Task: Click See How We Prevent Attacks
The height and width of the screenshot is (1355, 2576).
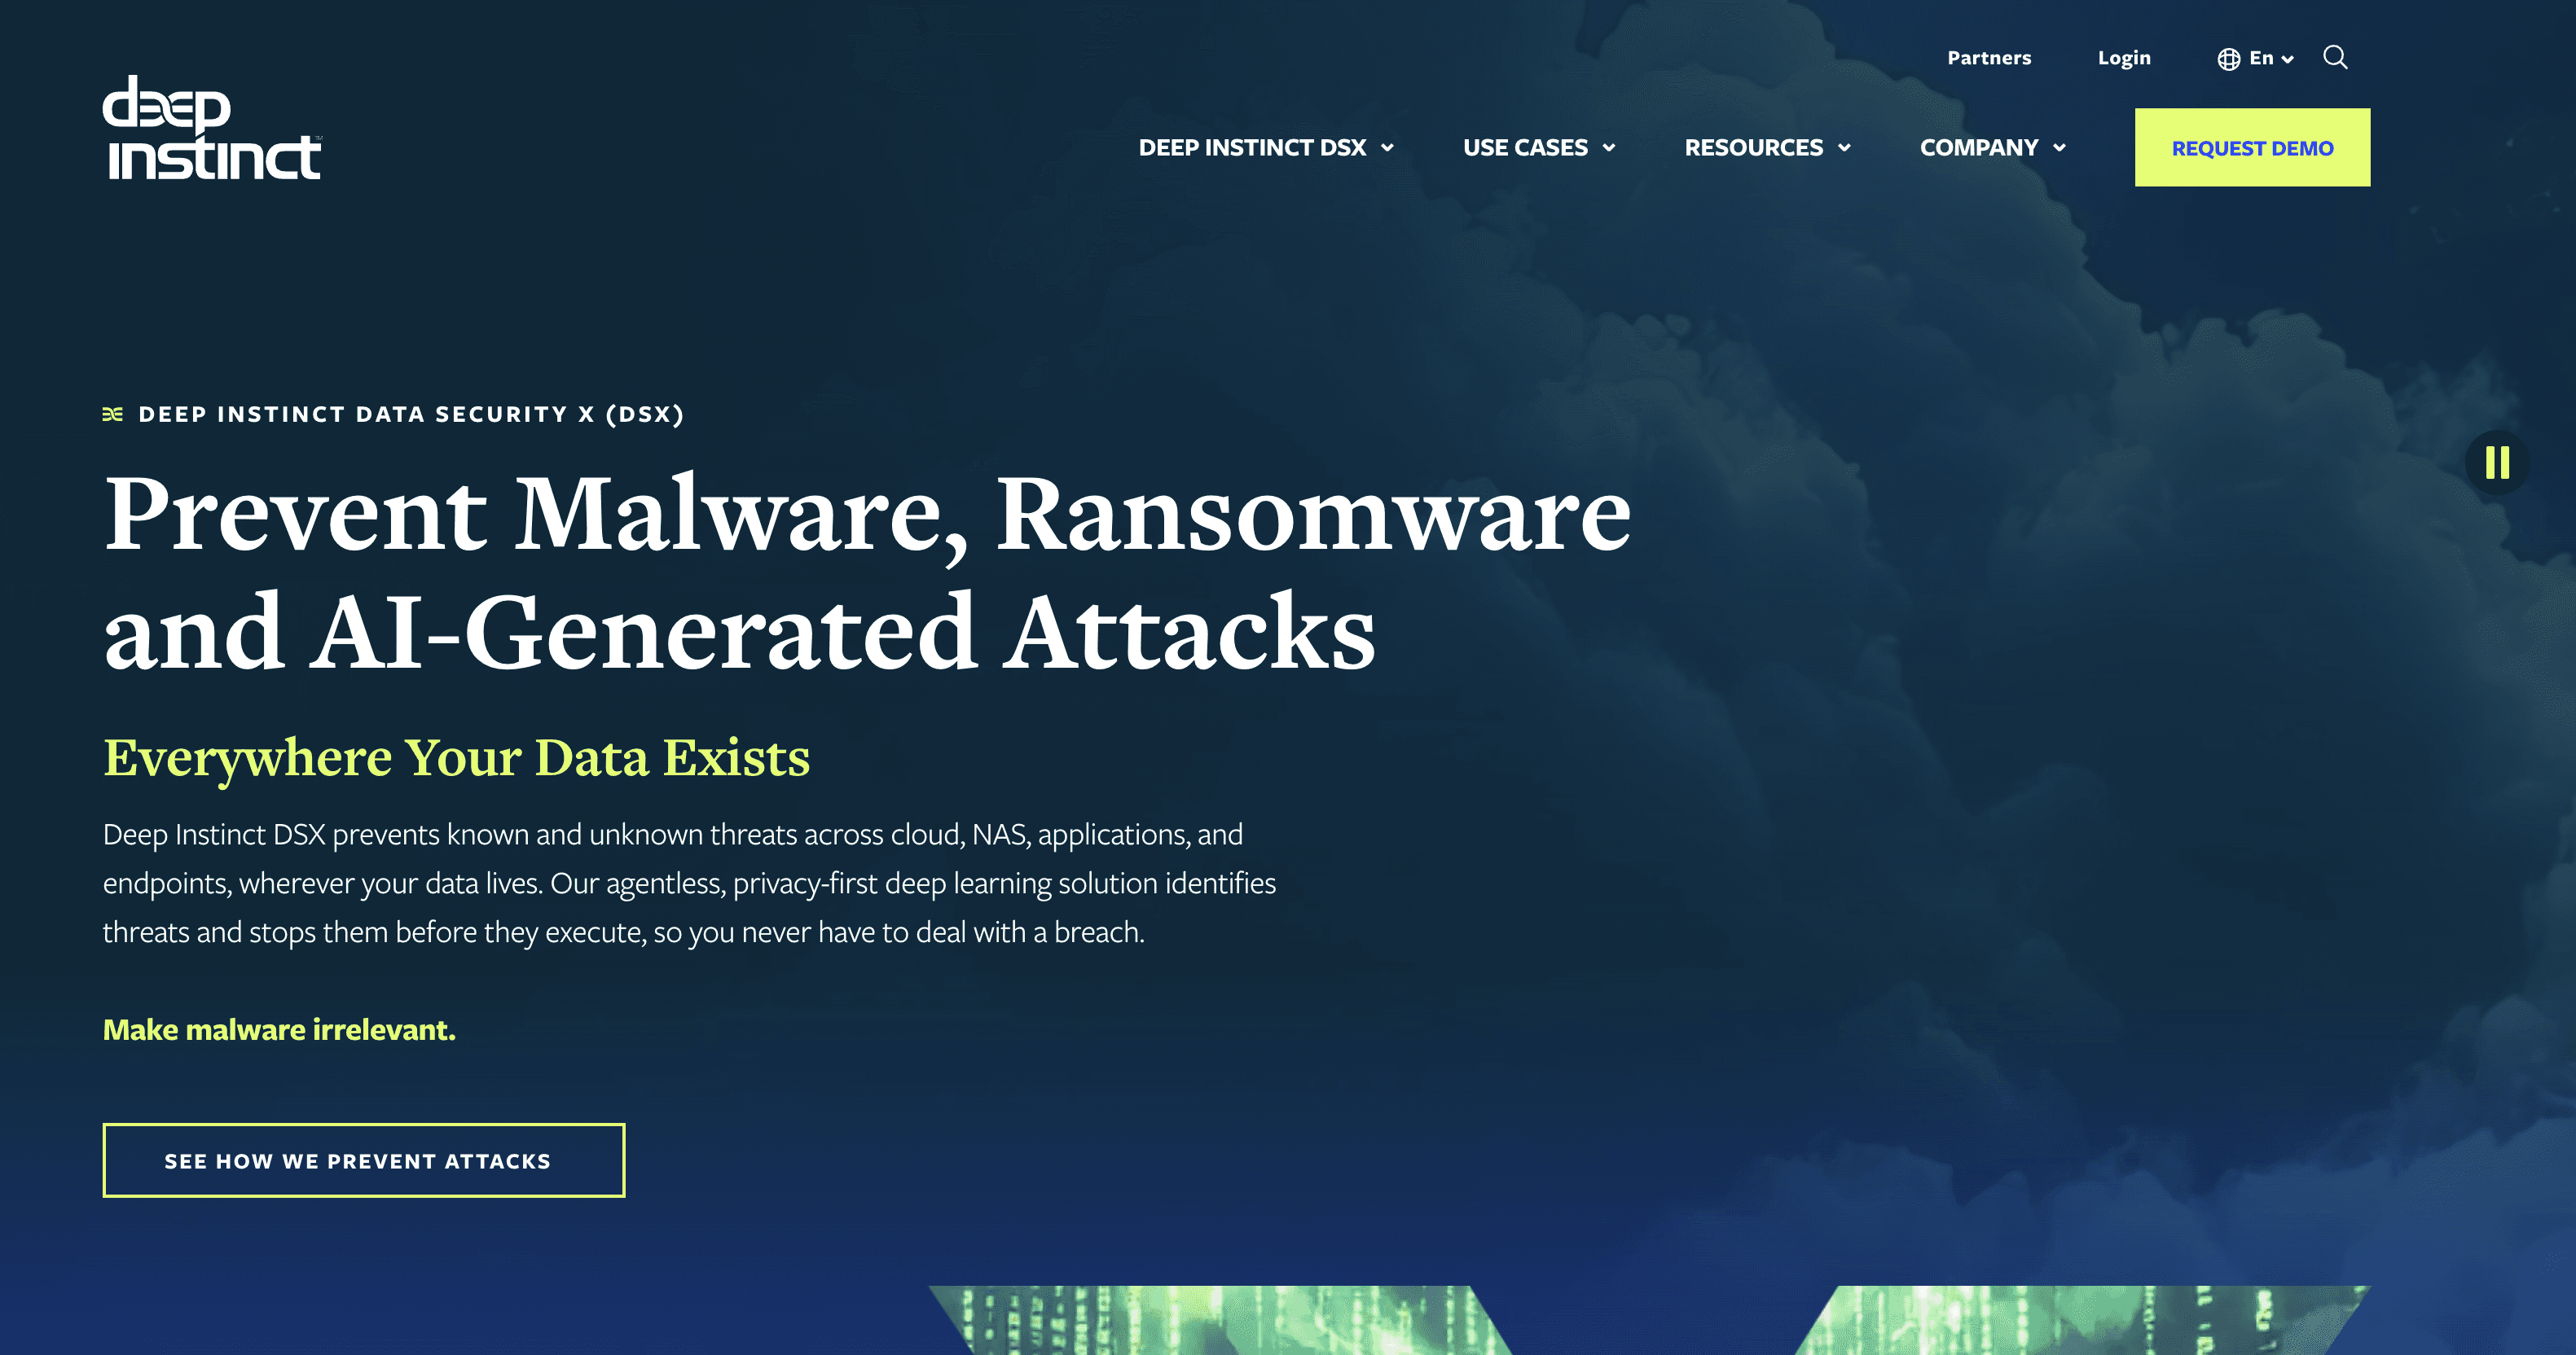Action: (364, 1160)
